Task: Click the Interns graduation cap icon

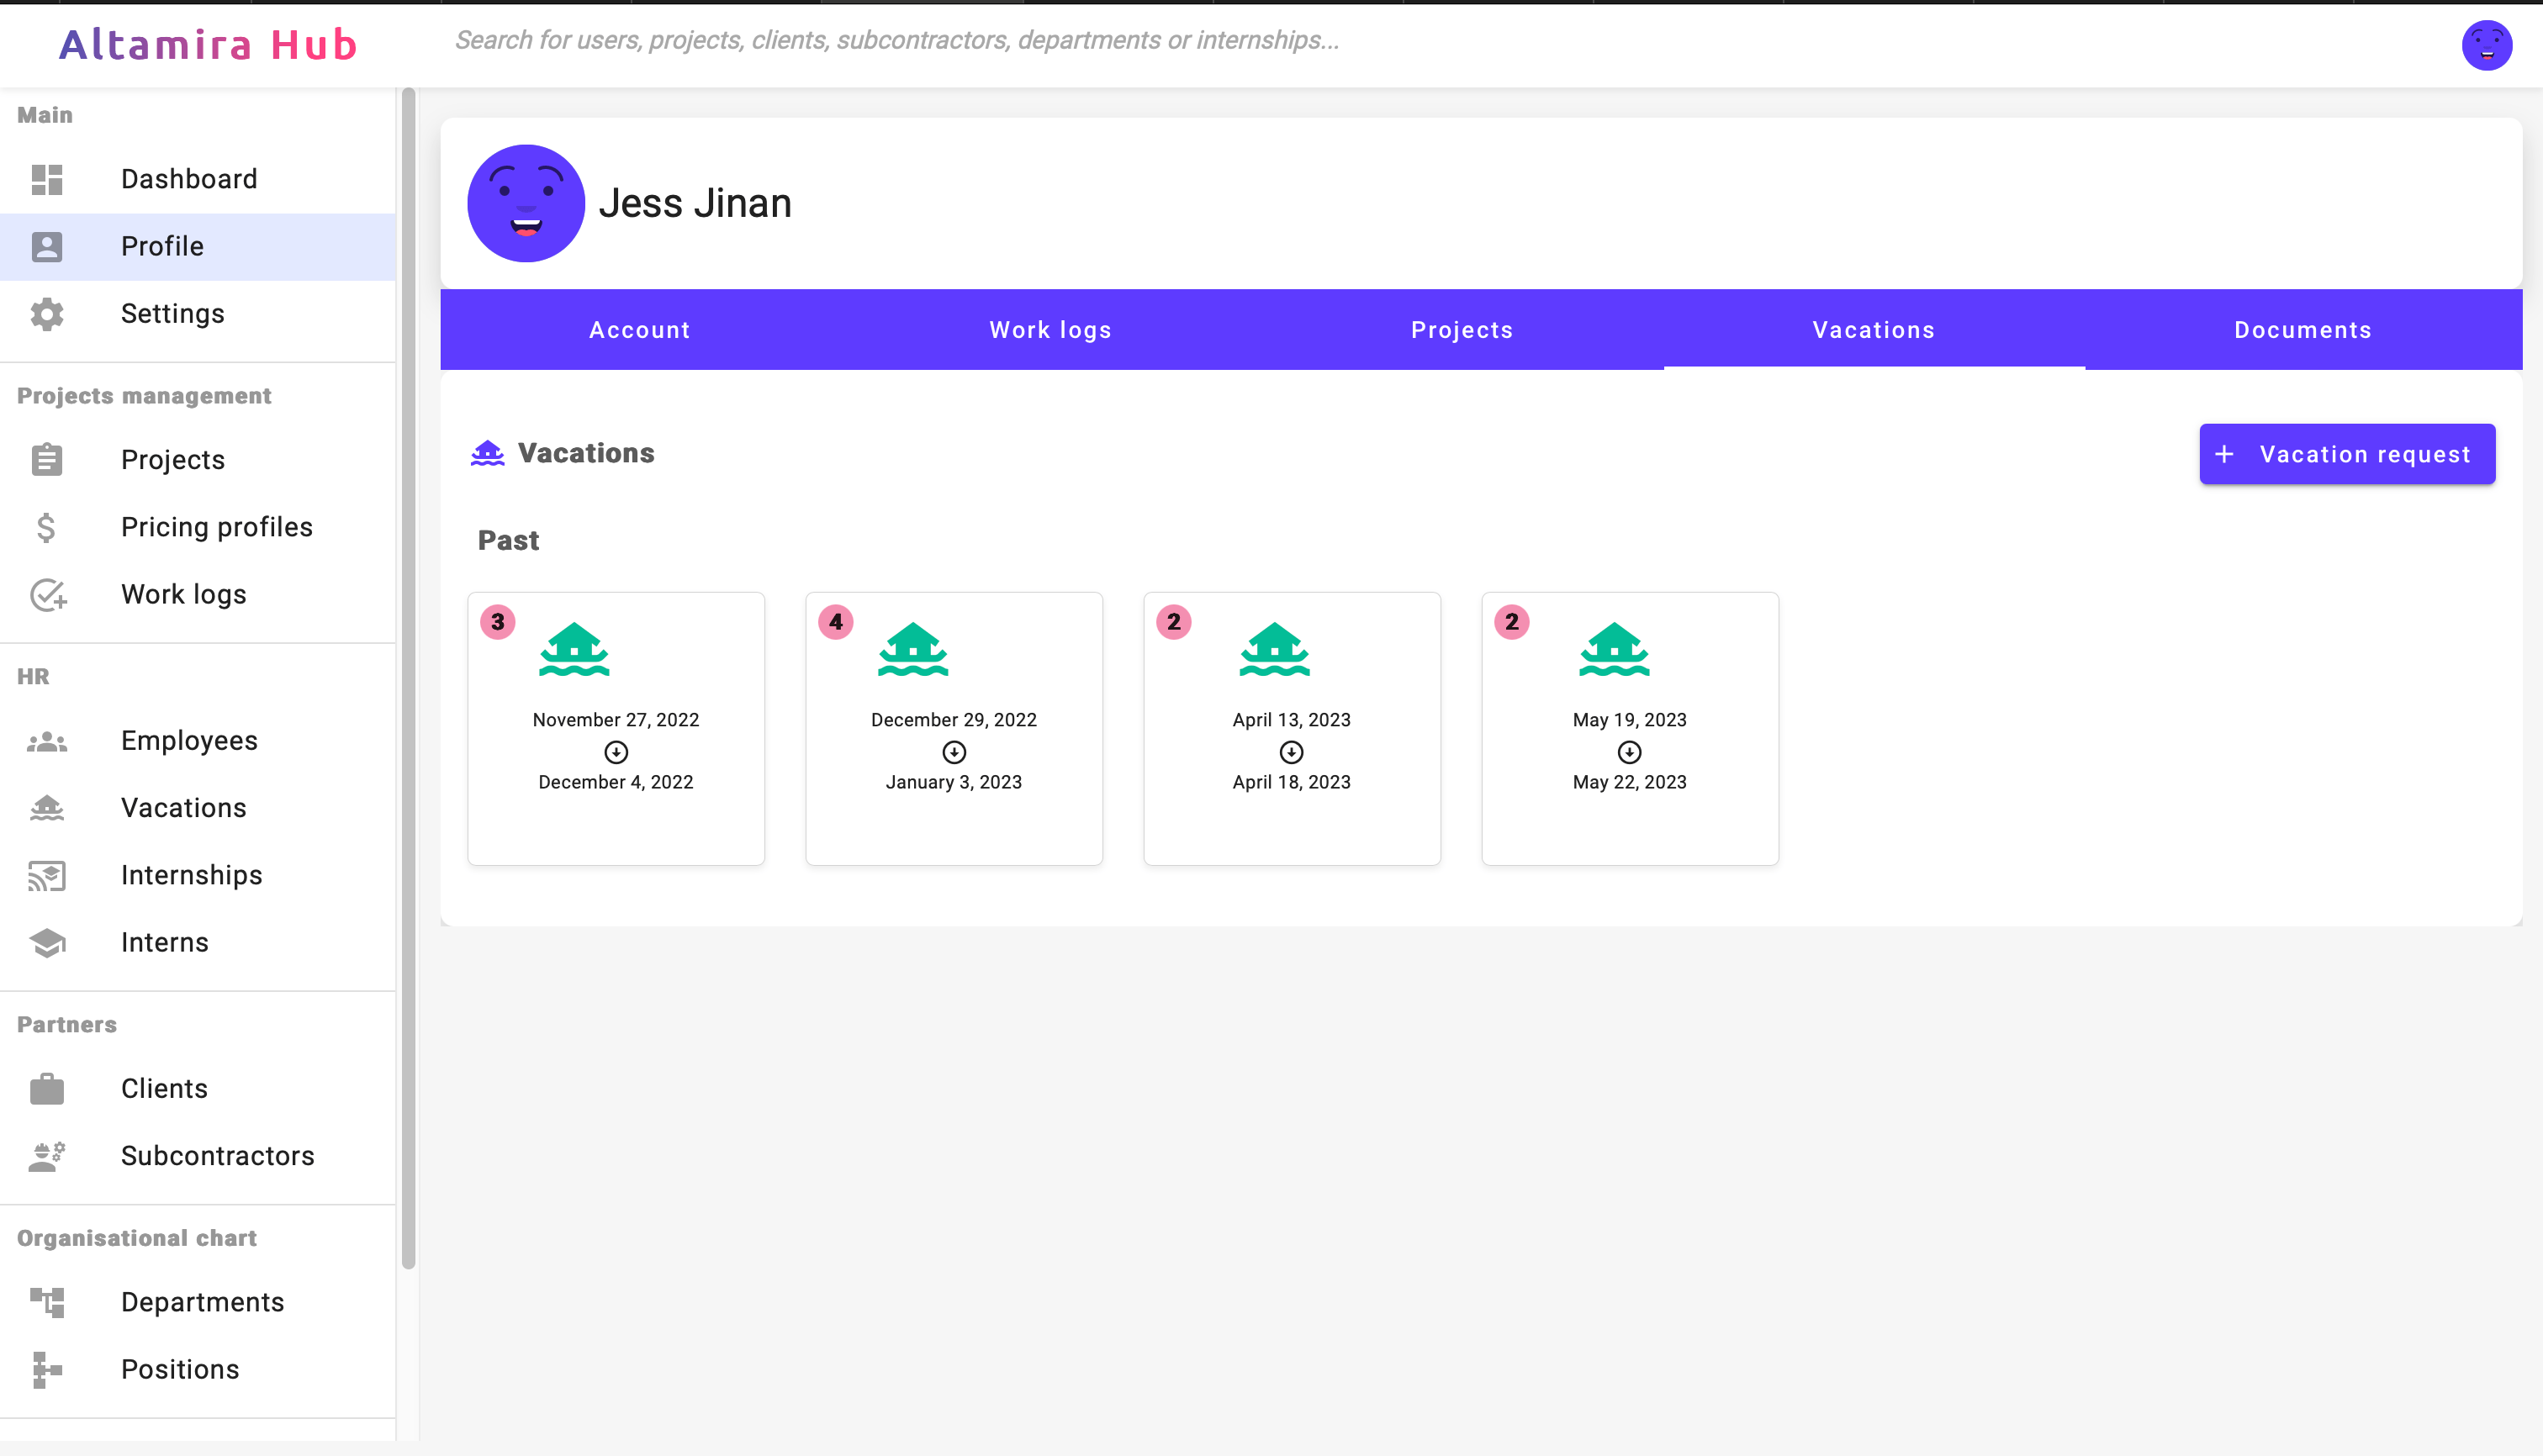Action: [x=46, y=942]
